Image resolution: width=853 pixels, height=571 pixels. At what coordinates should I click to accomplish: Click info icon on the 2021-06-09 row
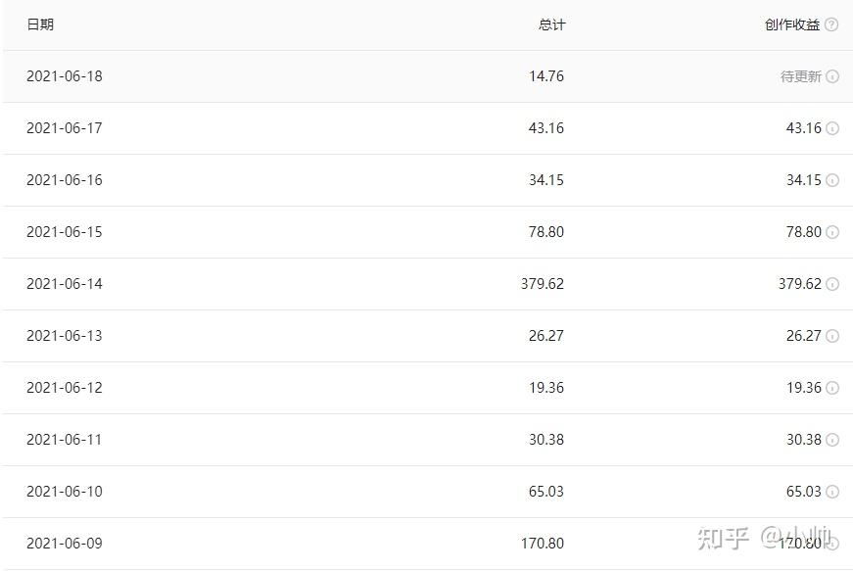pos(832,544)
